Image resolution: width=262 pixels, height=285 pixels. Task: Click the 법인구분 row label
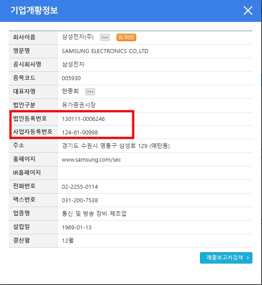click(x=24, y=105)
